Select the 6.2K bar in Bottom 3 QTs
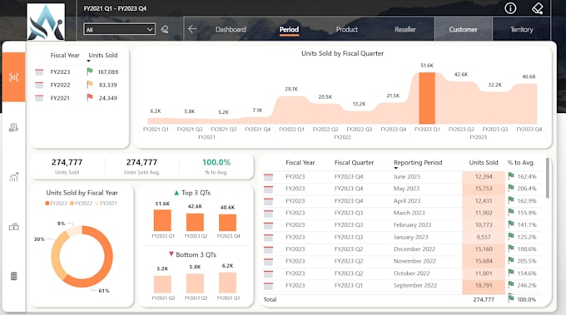The image size is (566, 315). (x=227, y=283)
